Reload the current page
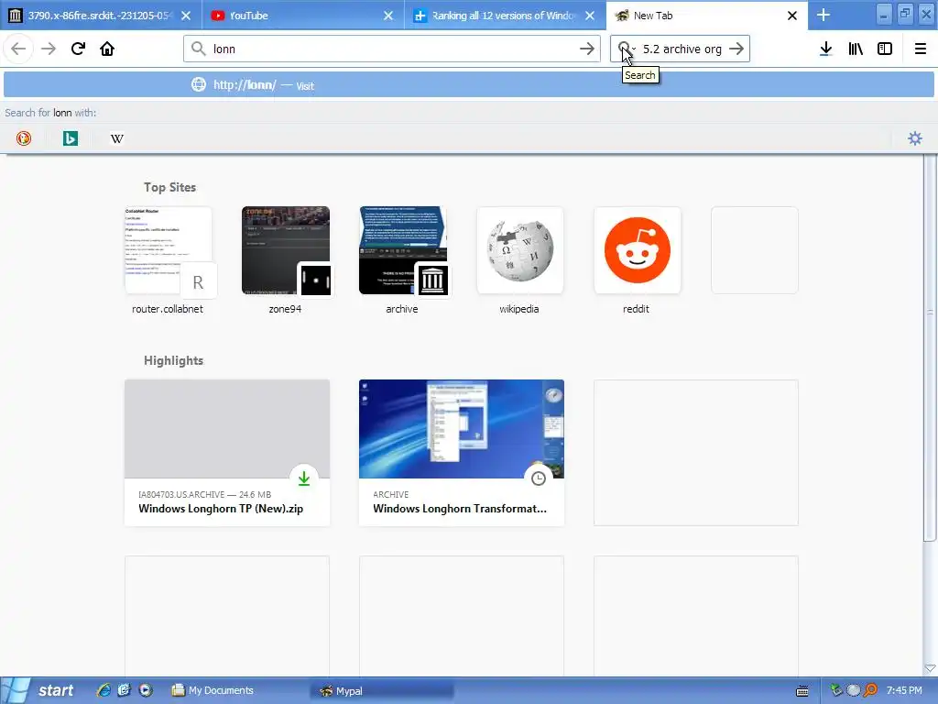Viewport: 938px width, 704px height. pyautogui.click(x=78, y=49)
